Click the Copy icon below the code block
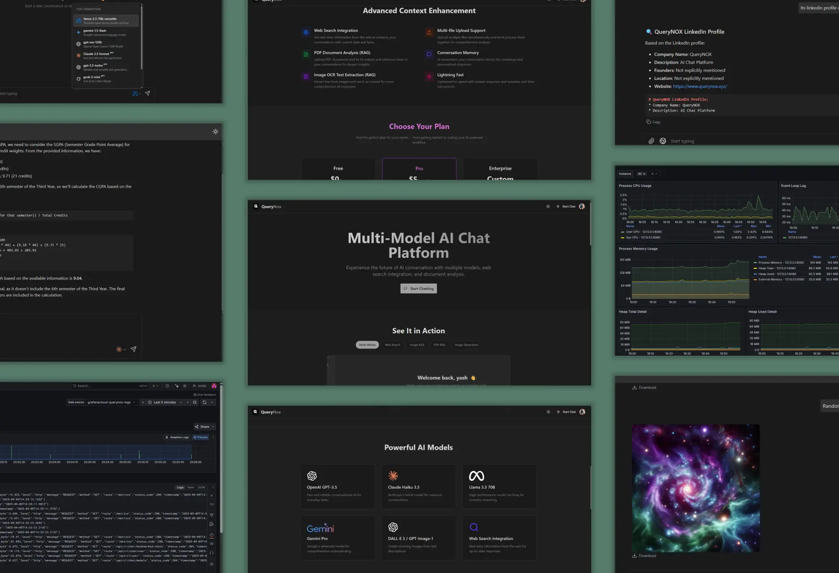839x573 pixels. (649, 122)
